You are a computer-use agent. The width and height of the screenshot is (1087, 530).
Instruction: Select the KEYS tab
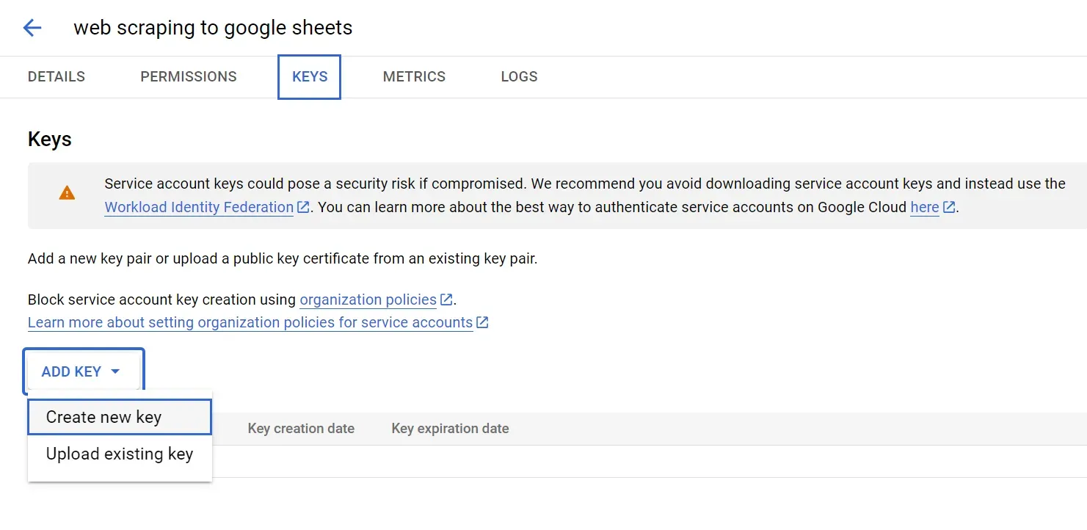pos(310,76)
